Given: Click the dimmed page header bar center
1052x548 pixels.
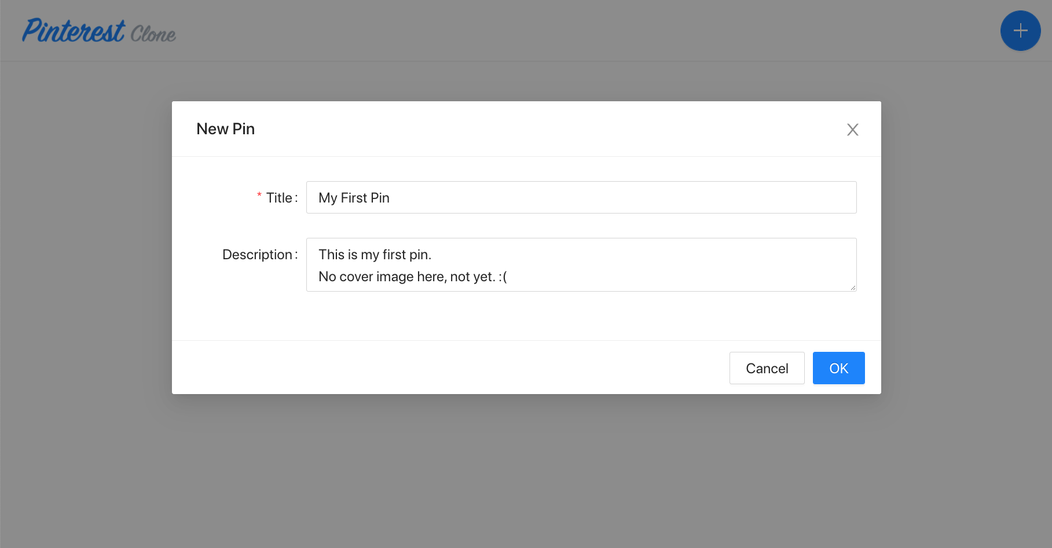Looking at the screenshot, I should (526, 31).
